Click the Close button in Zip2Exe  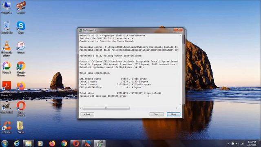[173, 114]
